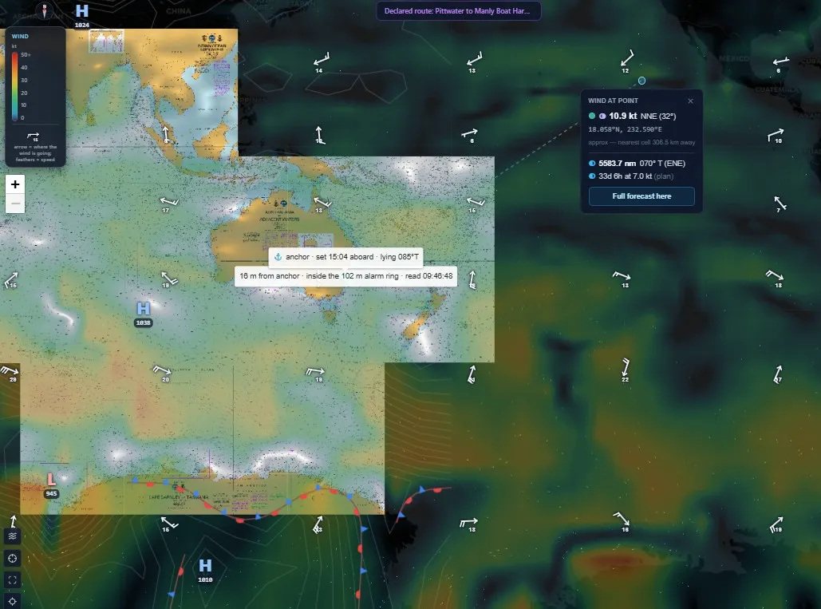Select the High pressure marker labeled 1038
This screenshot has width=821, height=609.
click(x=143, y=313)
